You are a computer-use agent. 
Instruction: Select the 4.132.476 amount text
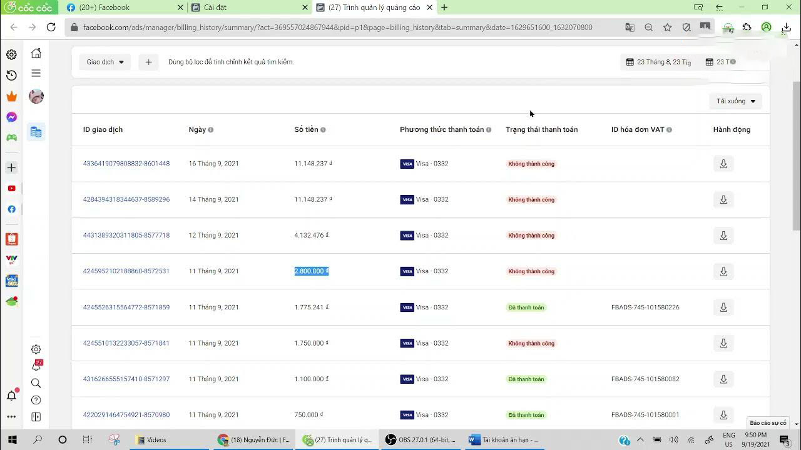pyautogui.click(x=312, y=236)
